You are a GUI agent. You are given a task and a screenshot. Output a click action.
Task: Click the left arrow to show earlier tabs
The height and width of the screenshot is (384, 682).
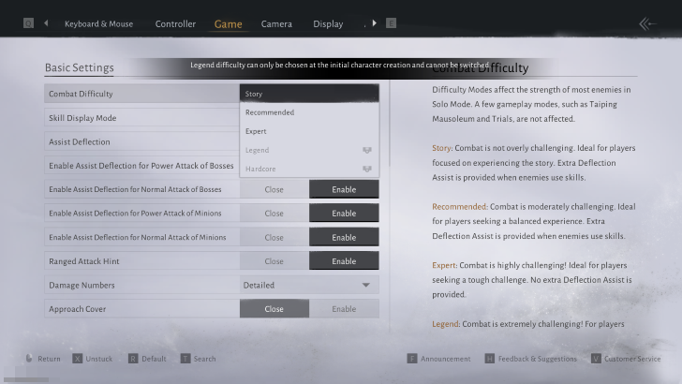click(46, 23)
